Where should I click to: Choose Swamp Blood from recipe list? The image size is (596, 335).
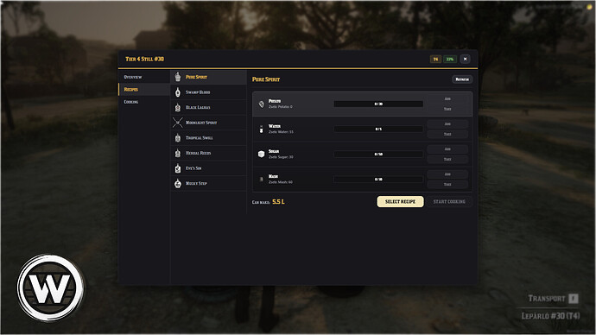pyautogui.click(x=208, y=92)
